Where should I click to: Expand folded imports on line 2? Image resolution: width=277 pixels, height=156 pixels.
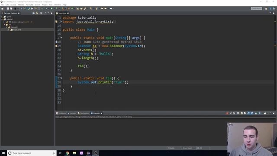click(61, 21)
